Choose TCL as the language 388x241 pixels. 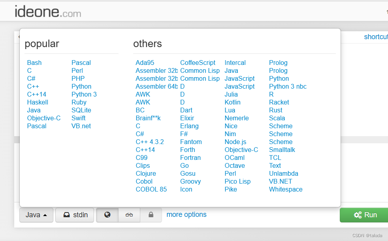[275, 158]
